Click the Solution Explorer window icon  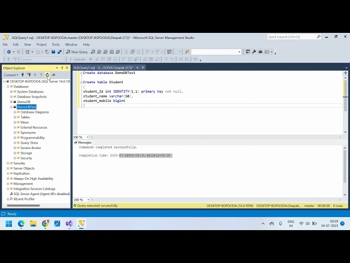[x=248, y=52]
